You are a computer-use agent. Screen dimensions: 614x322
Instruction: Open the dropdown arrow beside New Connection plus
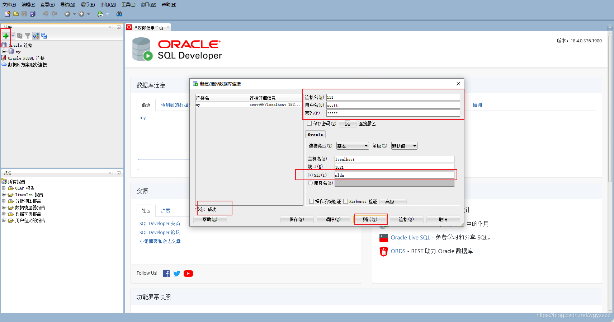click(13, 36)
